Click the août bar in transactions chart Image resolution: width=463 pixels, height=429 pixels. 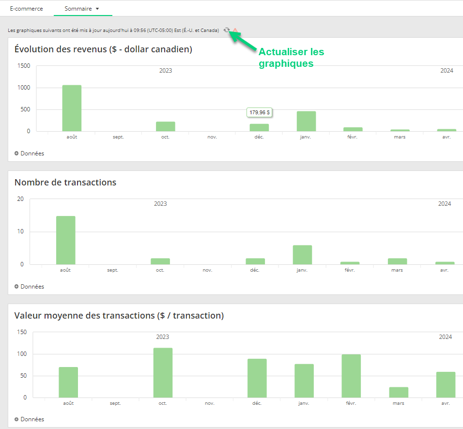coord(66,240)
